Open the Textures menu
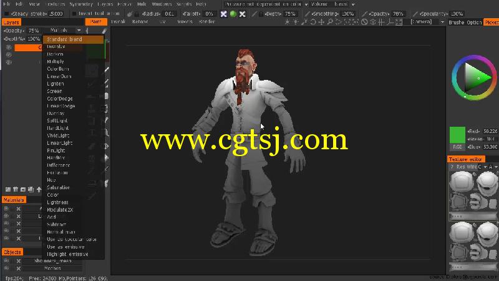The width and height of the screenshot is (499, 281). click(x=55, y=4)
